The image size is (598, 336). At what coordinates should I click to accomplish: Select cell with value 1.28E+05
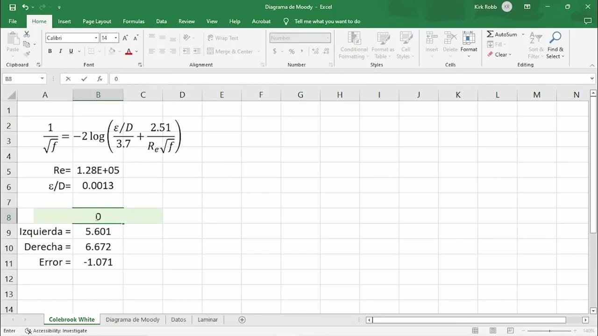click(98, 170)
